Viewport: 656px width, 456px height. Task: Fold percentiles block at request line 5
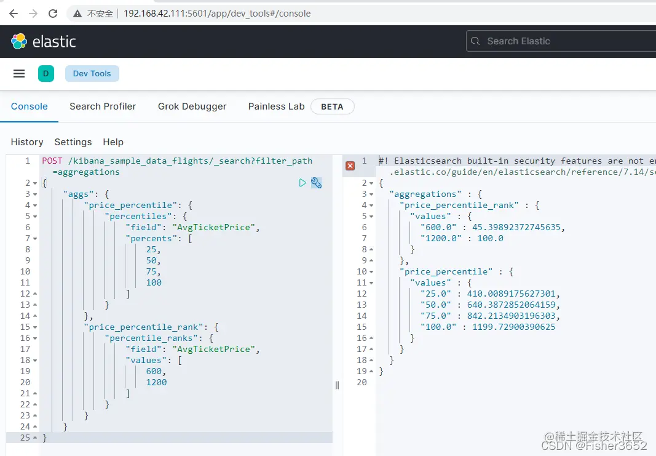pyautogui.click(x=35, y=217)
